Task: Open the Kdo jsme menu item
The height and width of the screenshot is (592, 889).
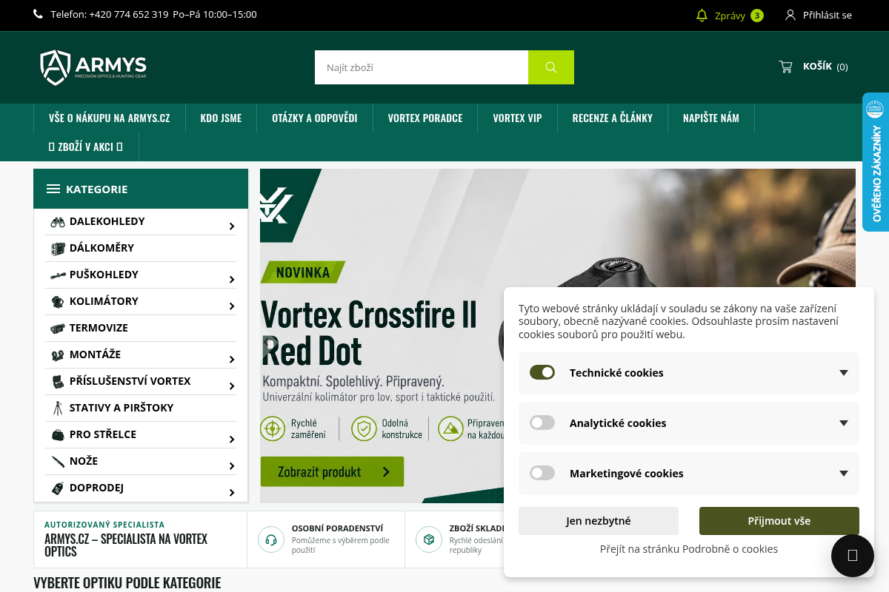Action: pyautogui.click(x=221, y=118)
